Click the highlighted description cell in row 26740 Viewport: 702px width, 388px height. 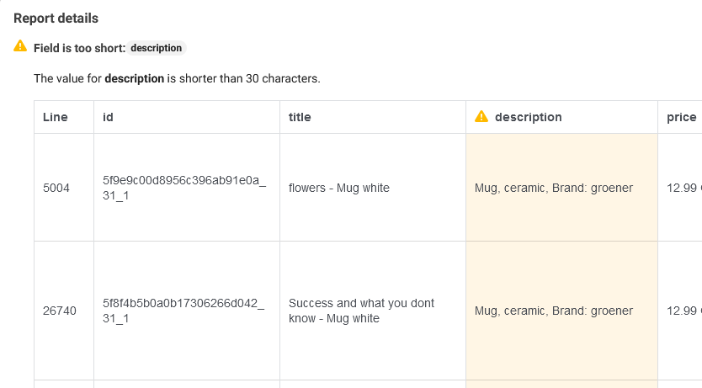click(554, 311)
